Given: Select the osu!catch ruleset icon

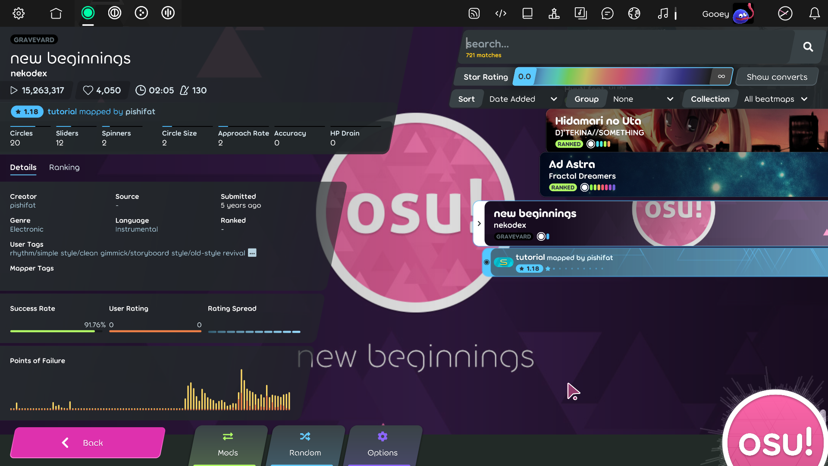Looking at the screenshot, I should tap(141, 13).
